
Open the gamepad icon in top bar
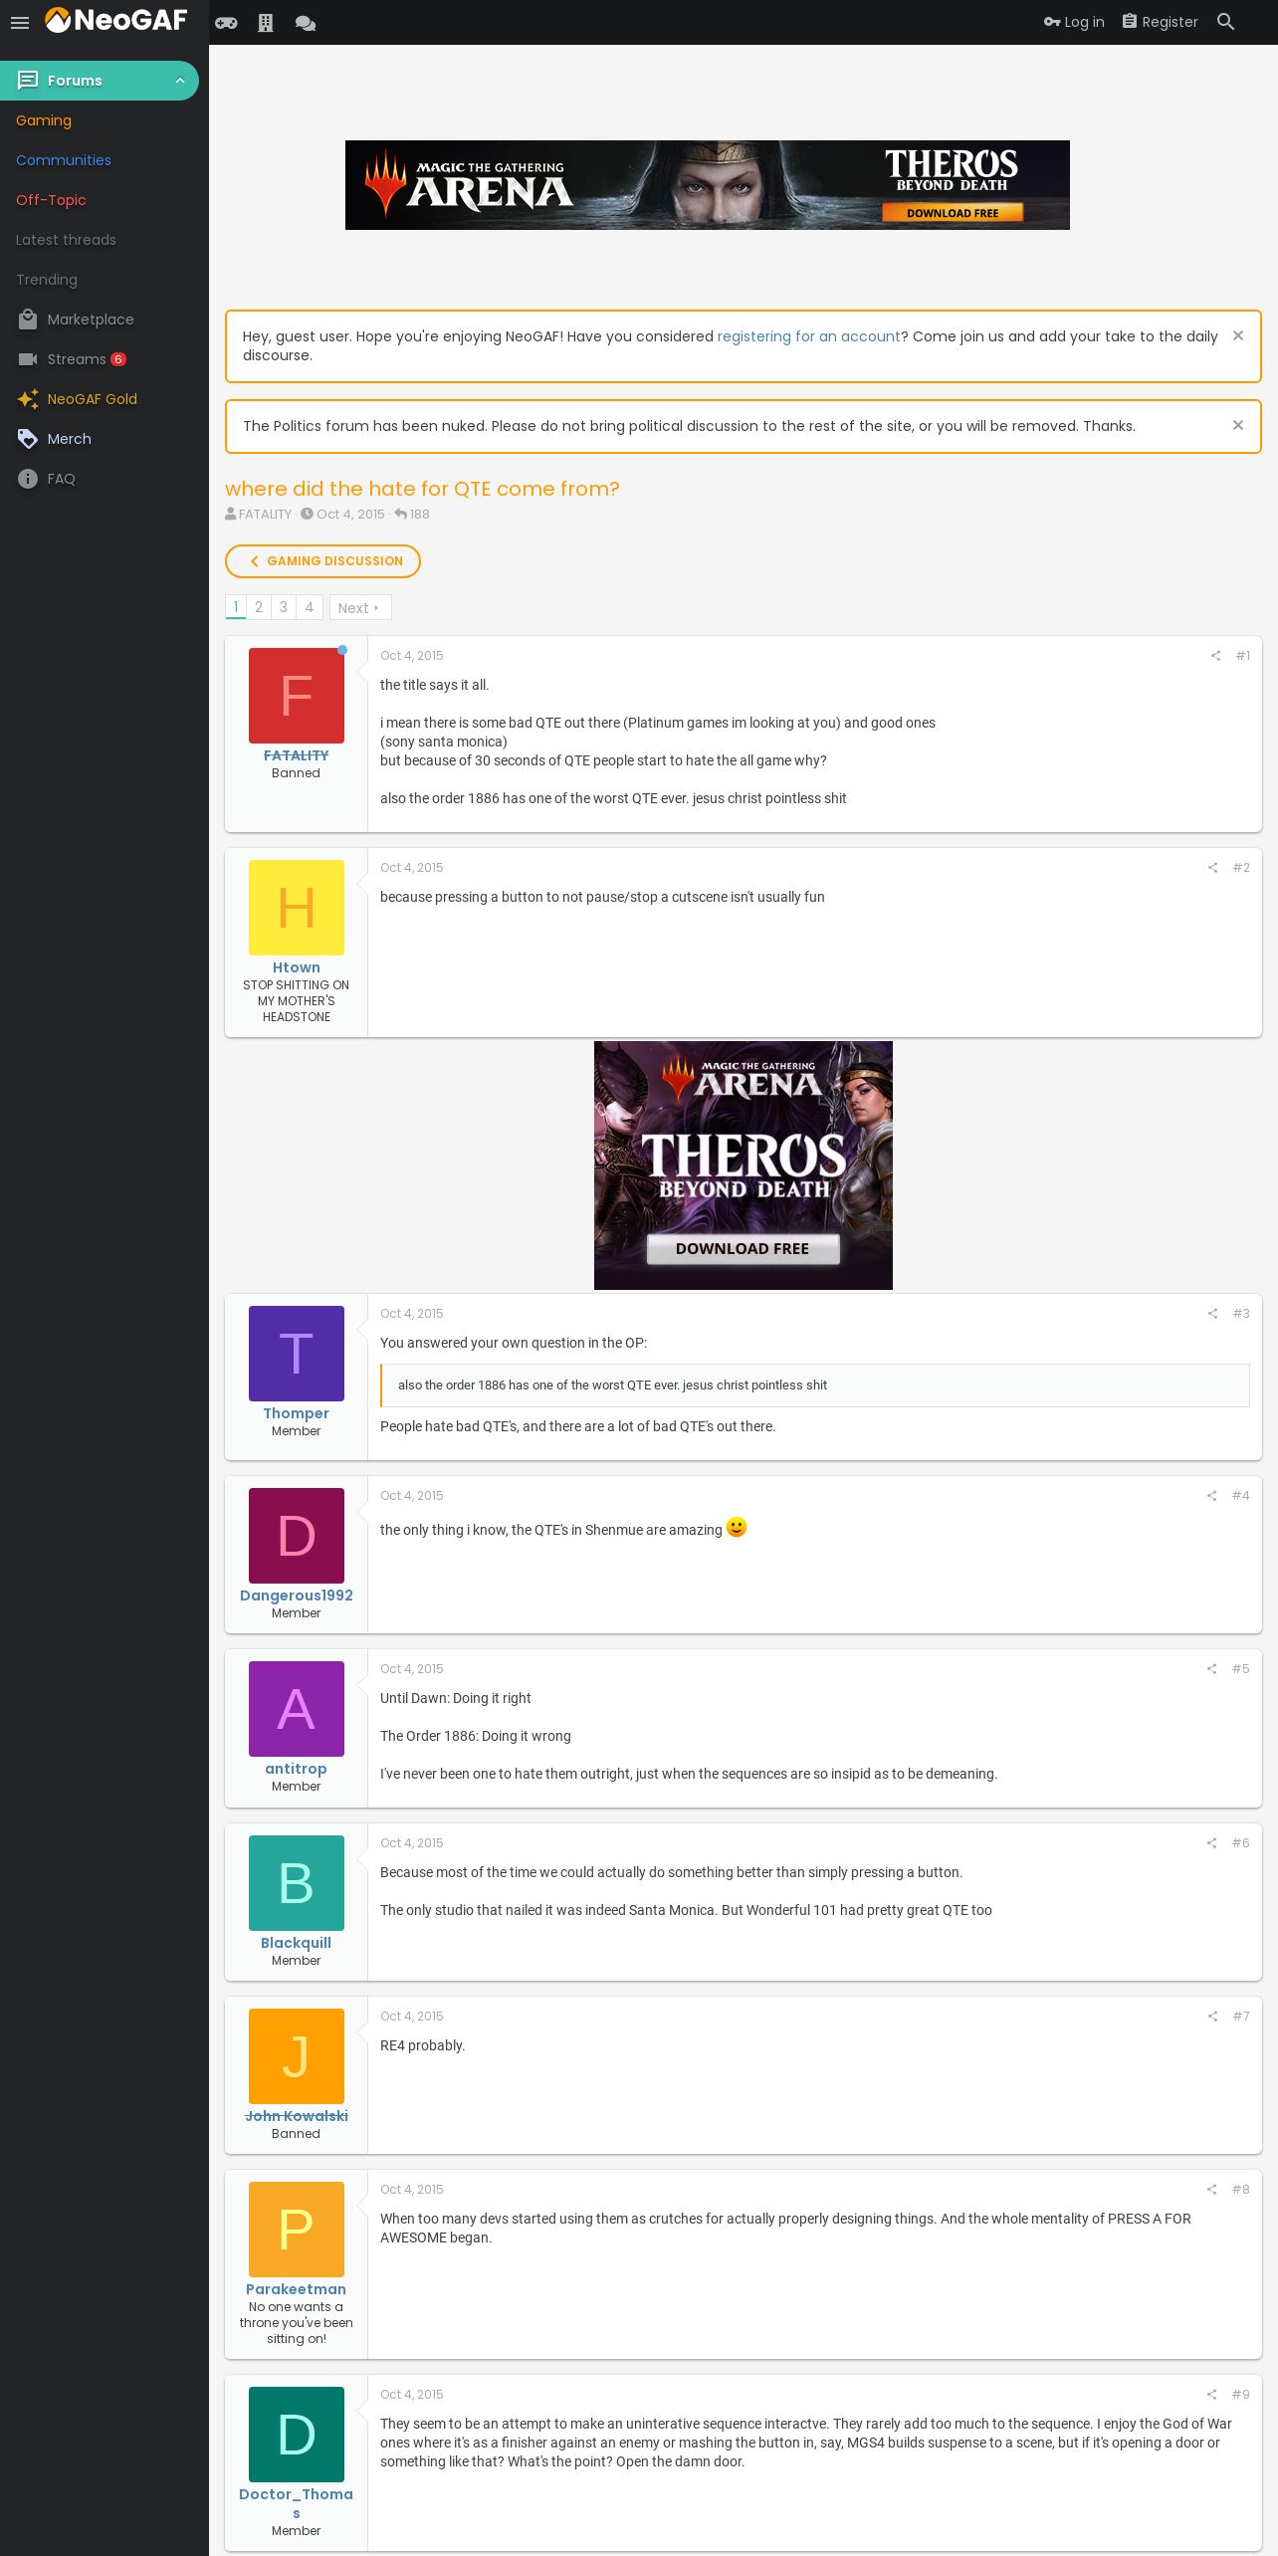pos(226,23)
